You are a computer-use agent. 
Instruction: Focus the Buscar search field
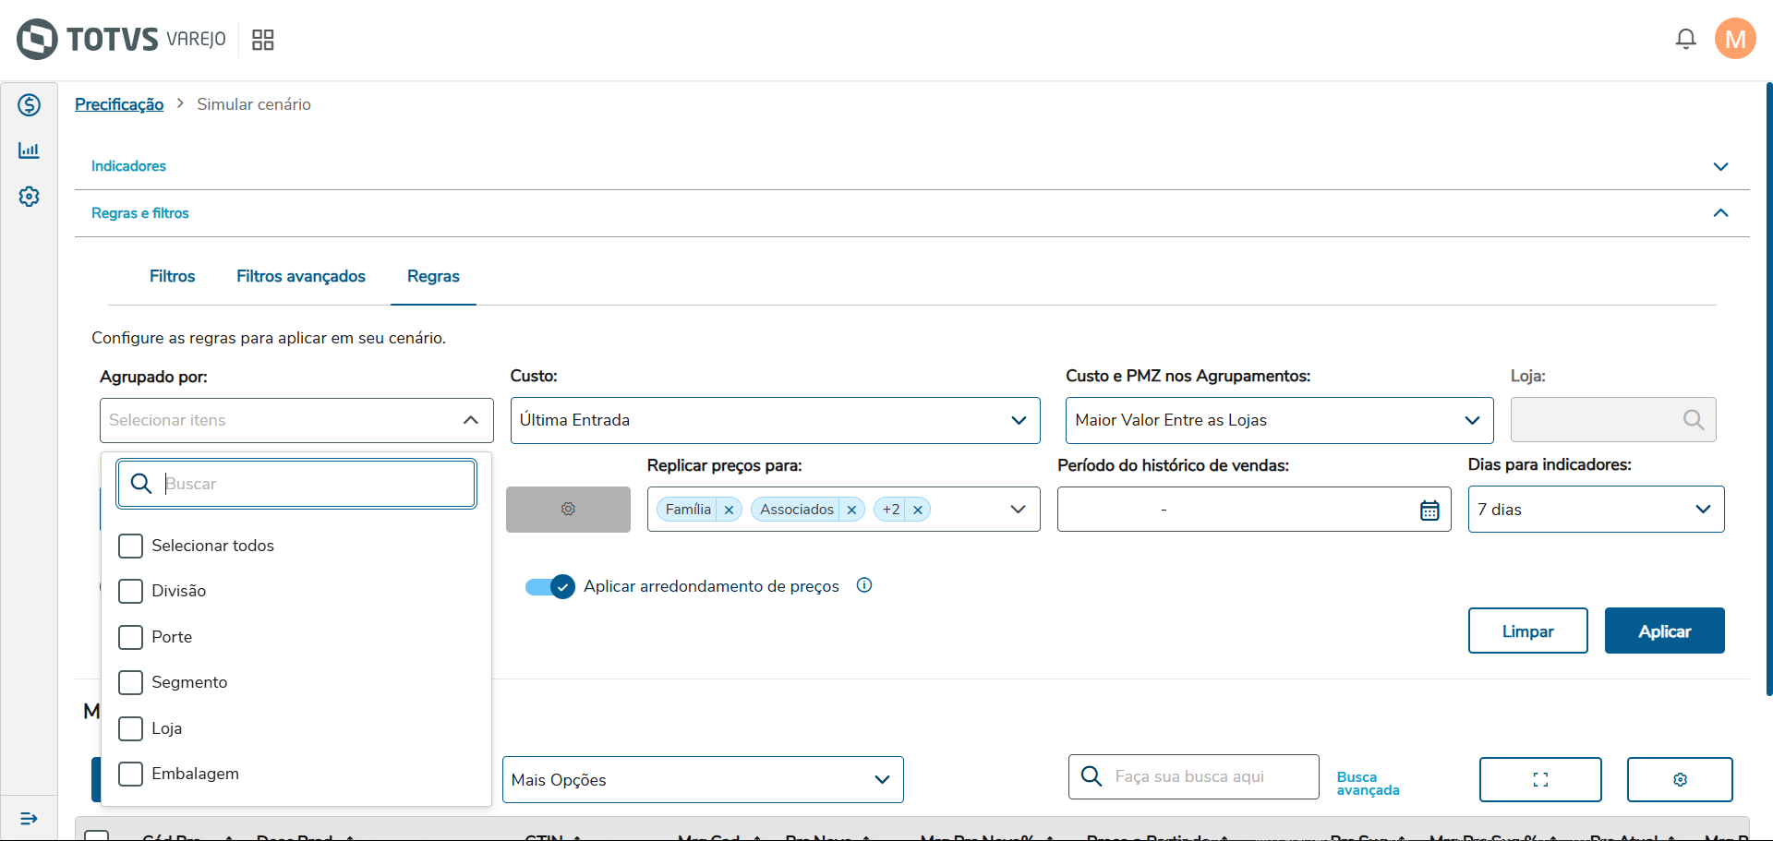pos(314,484)
